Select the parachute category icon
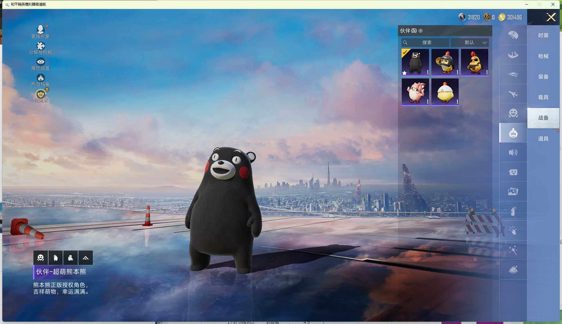562x324 pixels. coord(513,35)
